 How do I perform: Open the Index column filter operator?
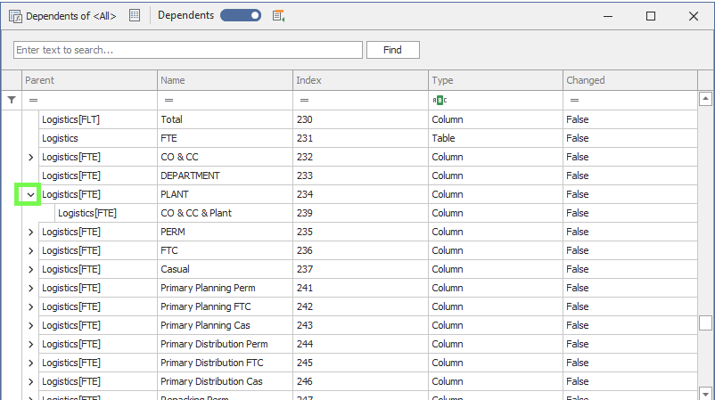tap(304, 101)
